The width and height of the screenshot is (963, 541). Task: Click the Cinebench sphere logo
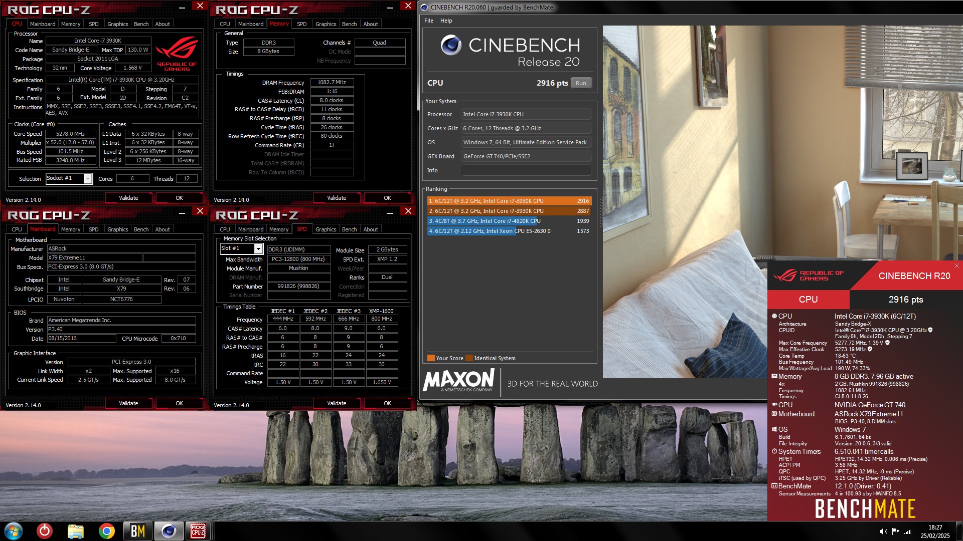tap(451, 45)
